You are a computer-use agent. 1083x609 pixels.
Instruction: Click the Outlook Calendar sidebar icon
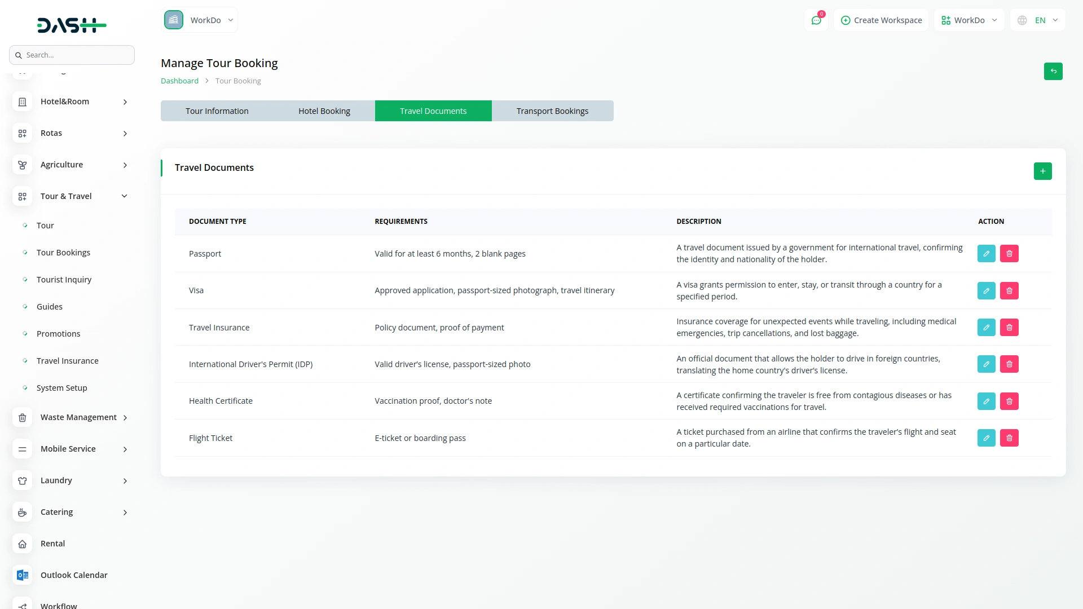coord(23,575)
